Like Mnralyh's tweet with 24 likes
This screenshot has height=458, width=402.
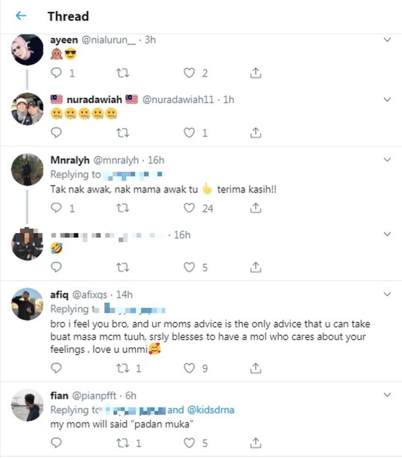(x=189, y=208)
